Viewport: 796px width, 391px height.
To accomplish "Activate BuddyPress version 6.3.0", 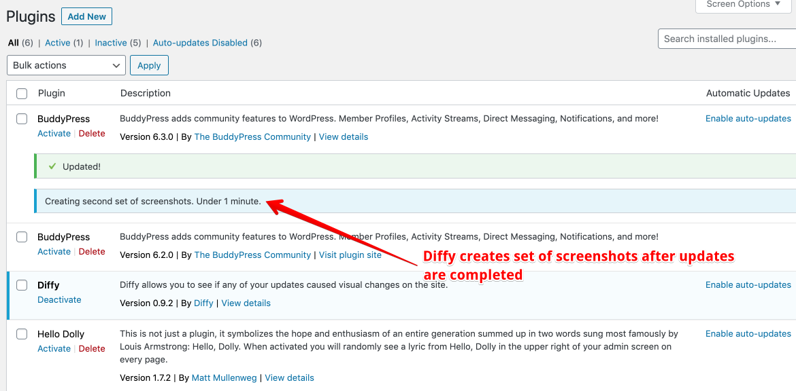I will point(54,134).
